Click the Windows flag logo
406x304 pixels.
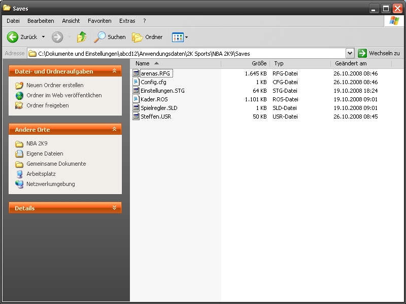[394, 21]
